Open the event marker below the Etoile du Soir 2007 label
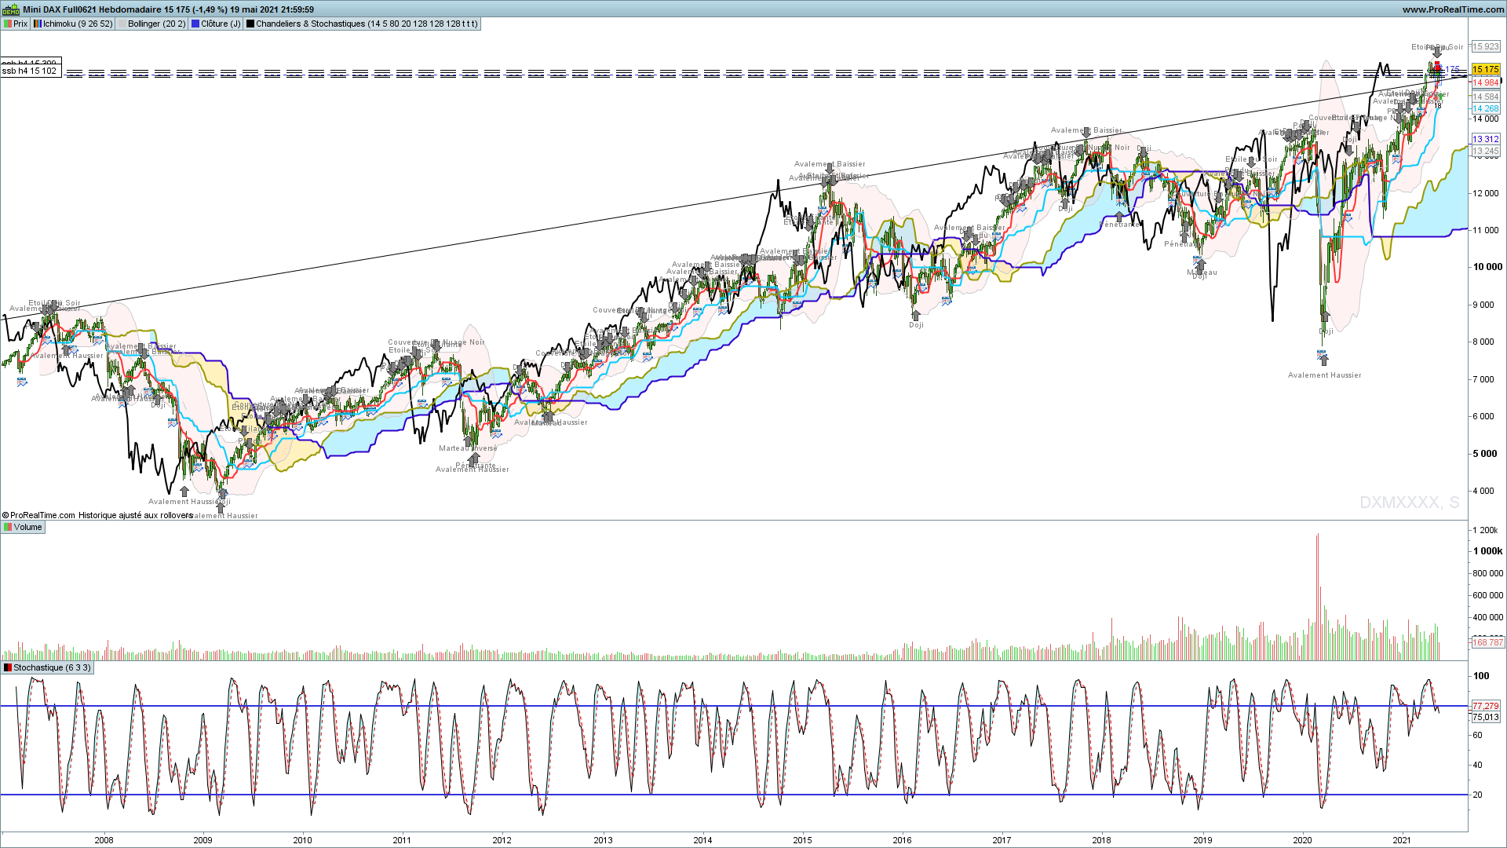 [46, 340]
